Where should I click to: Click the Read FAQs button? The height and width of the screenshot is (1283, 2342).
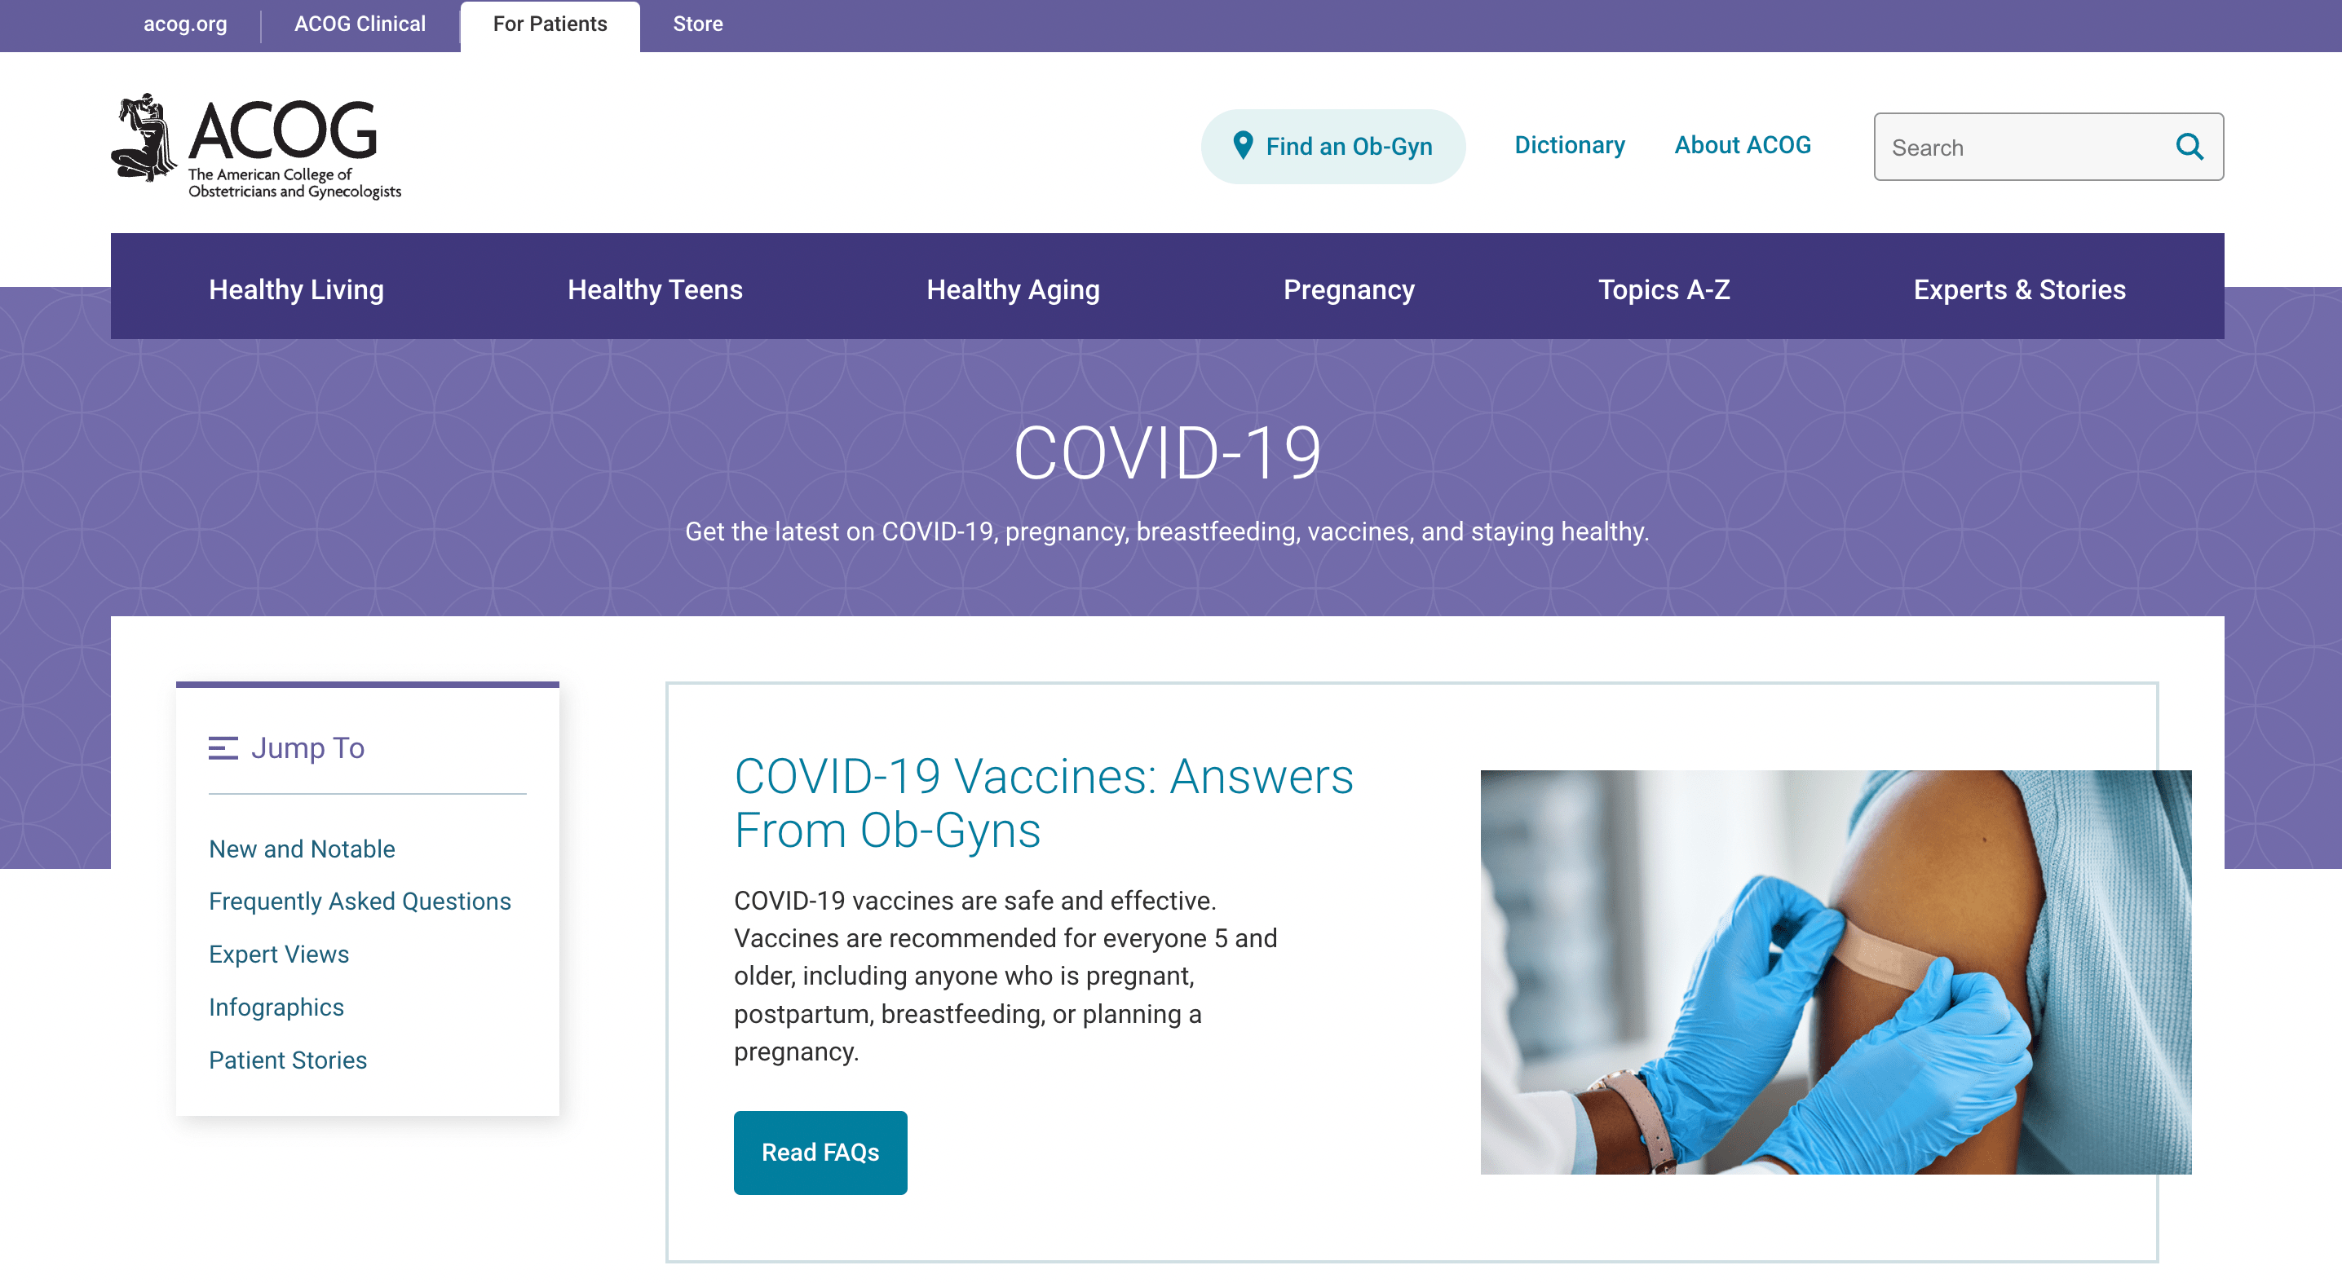[x=819, y=1152]
